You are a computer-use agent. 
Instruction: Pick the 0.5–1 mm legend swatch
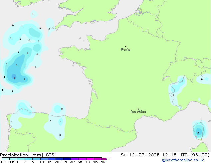coord(13,159)
